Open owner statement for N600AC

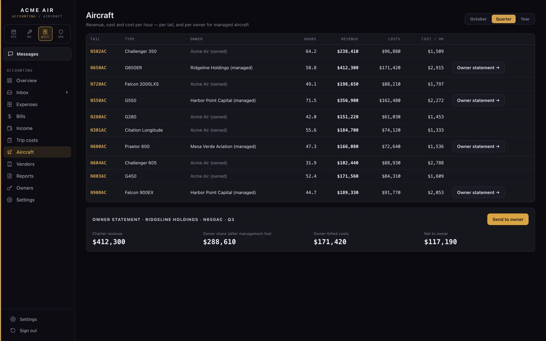click(478, 146)
